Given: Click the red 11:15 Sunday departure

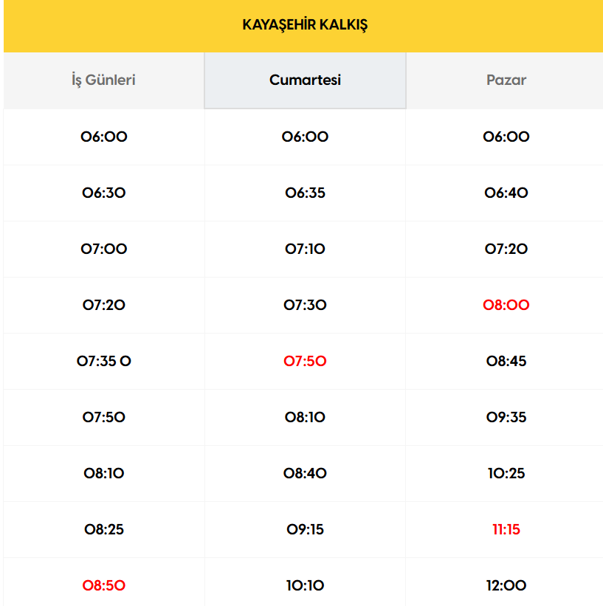Looking at the screenshot, I should [506, 530].
